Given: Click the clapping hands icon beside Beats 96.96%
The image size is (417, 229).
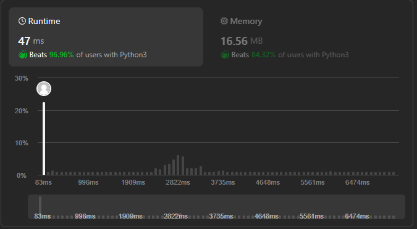Looking at the screenshot, I should [x=23, y=55].
